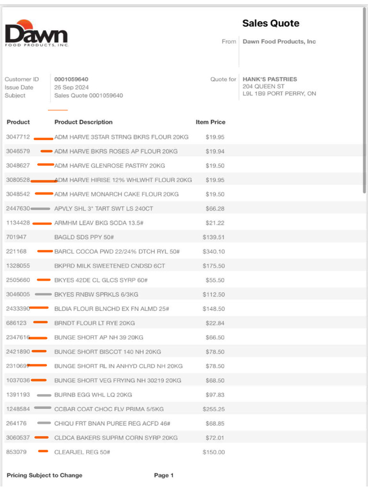Click the grey mark beside 2447630
368x491 pixels.
(x=40, y=209)
